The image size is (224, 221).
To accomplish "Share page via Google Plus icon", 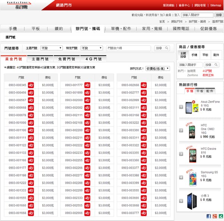I will click(215, 216).
